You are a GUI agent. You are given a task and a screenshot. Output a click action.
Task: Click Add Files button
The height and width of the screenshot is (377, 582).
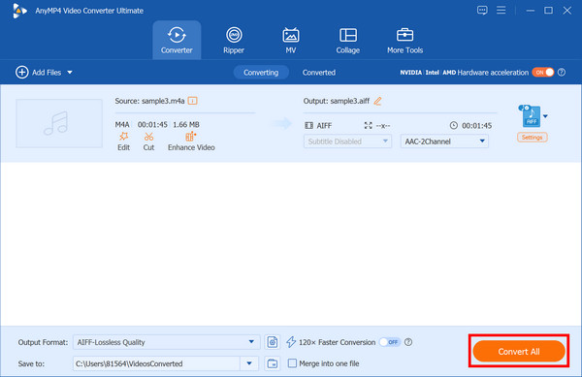39,73
